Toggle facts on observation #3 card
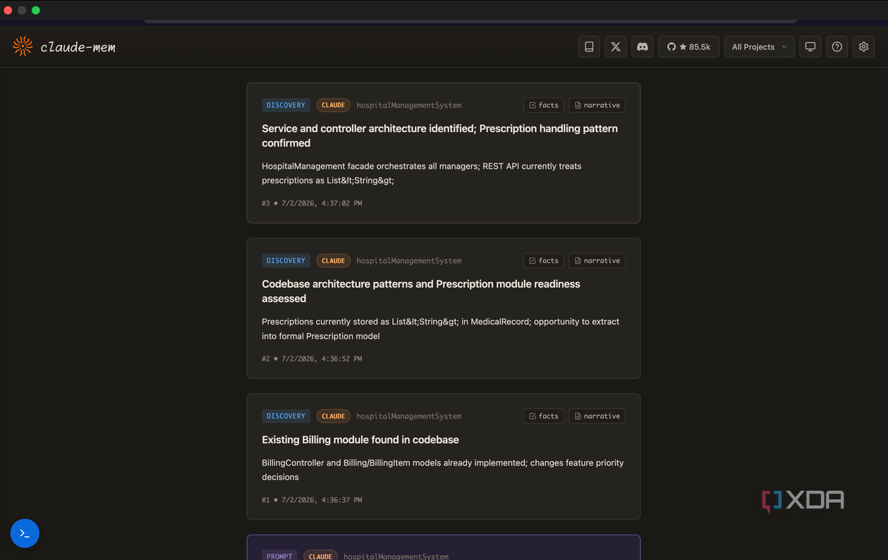 (x=543, y=105)
